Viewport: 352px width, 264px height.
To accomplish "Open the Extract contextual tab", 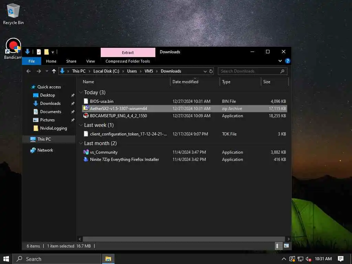I will click(128, 53).
